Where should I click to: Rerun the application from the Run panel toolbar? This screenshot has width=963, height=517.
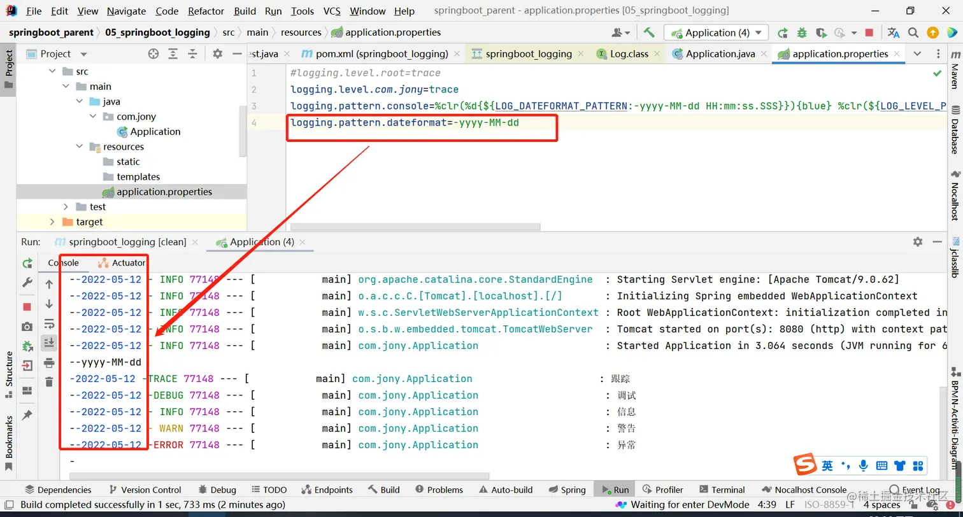point(27,264)
